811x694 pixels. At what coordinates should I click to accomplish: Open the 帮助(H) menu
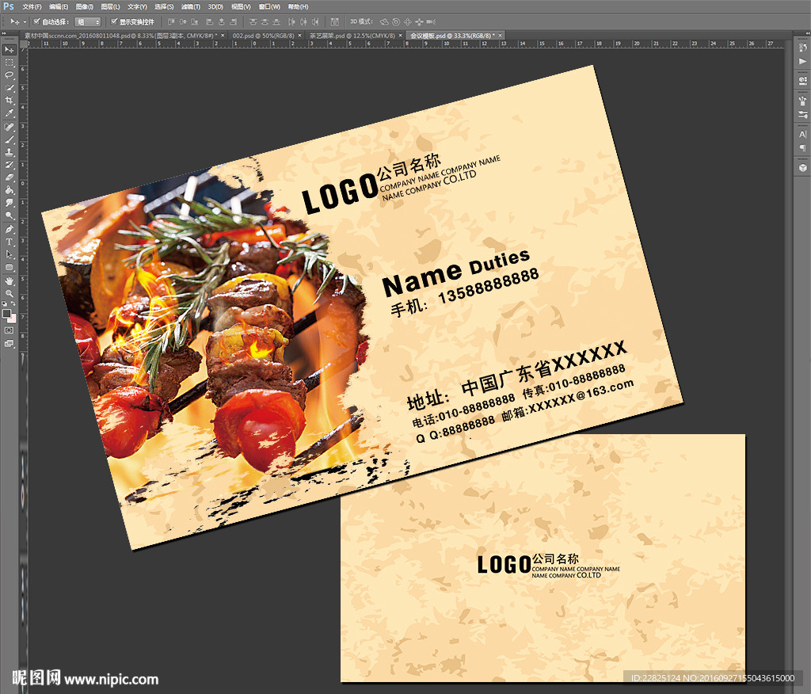(298, 6)
